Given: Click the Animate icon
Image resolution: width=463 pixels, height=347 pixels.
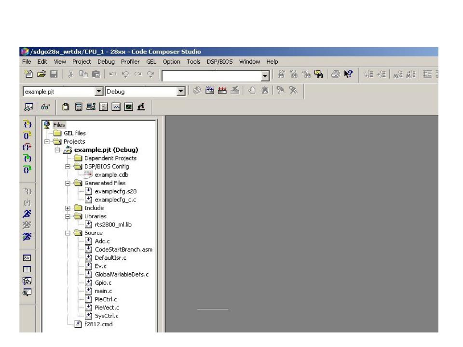Looking at the screenshot, I should (x=27, y=237).
